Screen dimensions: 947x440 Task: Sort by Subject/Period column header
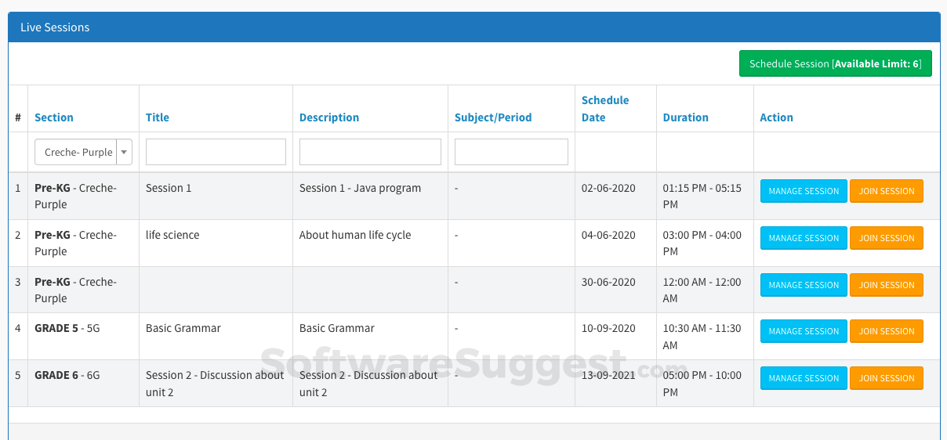coord(493,117)
